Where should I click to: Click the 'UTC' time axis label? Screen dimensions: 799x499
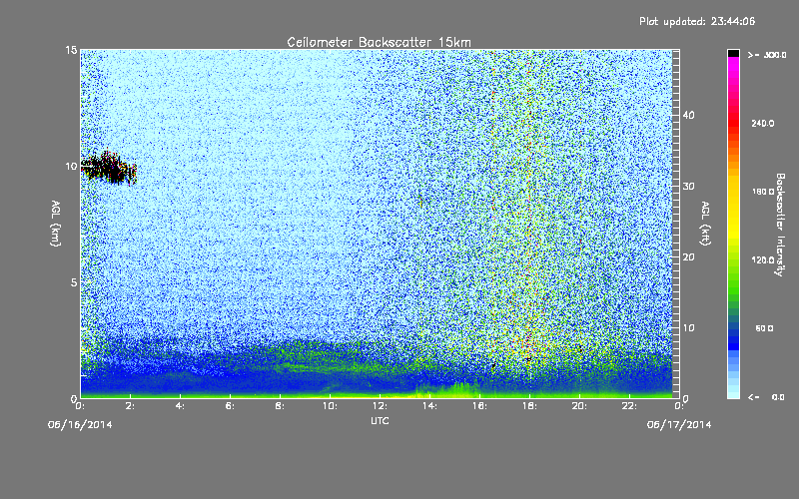[x=380, y=421]
